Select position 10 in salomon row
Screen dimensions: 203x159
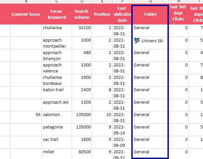102,117
